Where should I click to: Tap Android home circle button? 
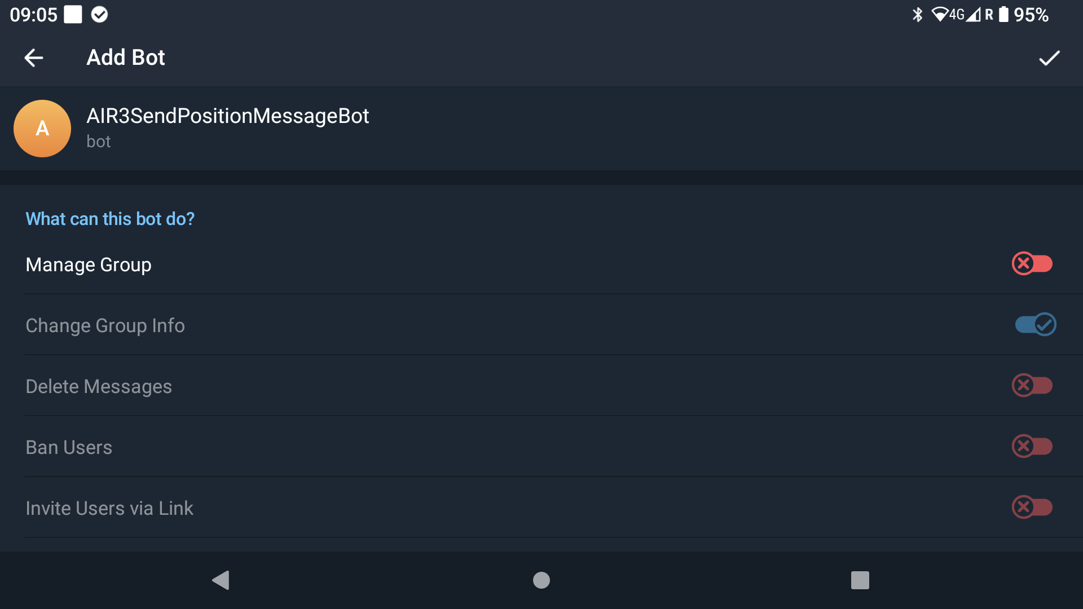tap(541, 580)
